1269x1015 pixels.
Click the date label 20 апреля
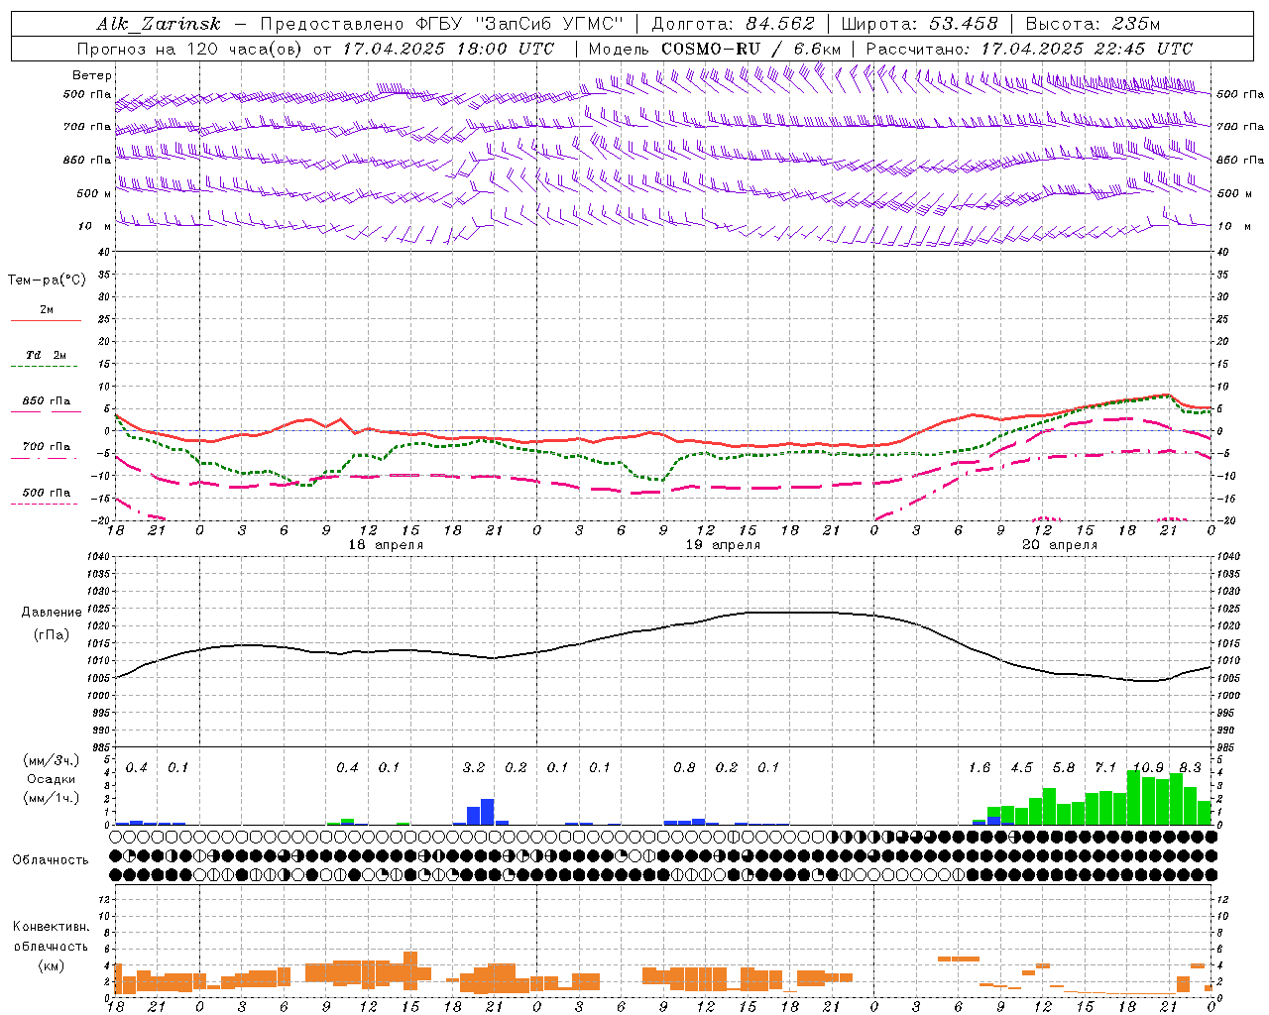[1060, 545]
